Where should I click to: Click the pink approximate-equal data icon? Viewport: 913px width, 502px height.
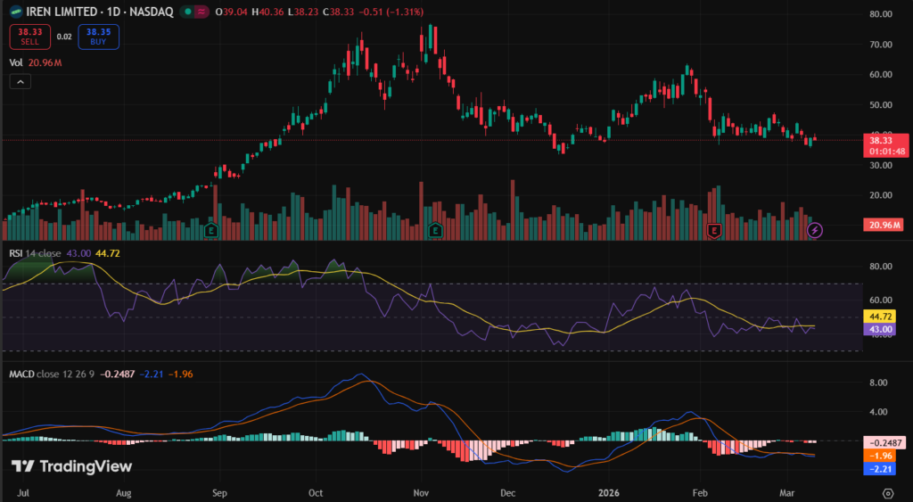tap(202, 12)
